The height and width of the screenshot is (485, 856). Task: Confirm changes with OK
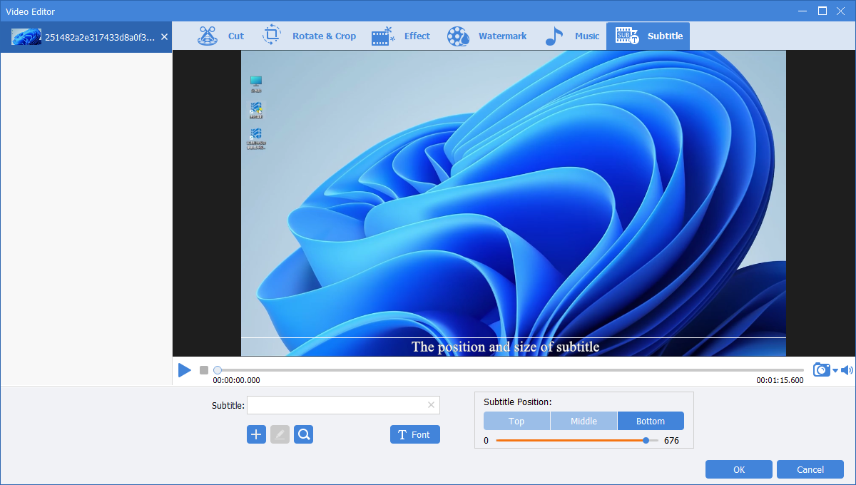(739, 469)
